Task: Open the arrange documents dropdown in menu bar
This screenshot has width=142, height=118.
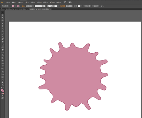Action: point(70,2)
